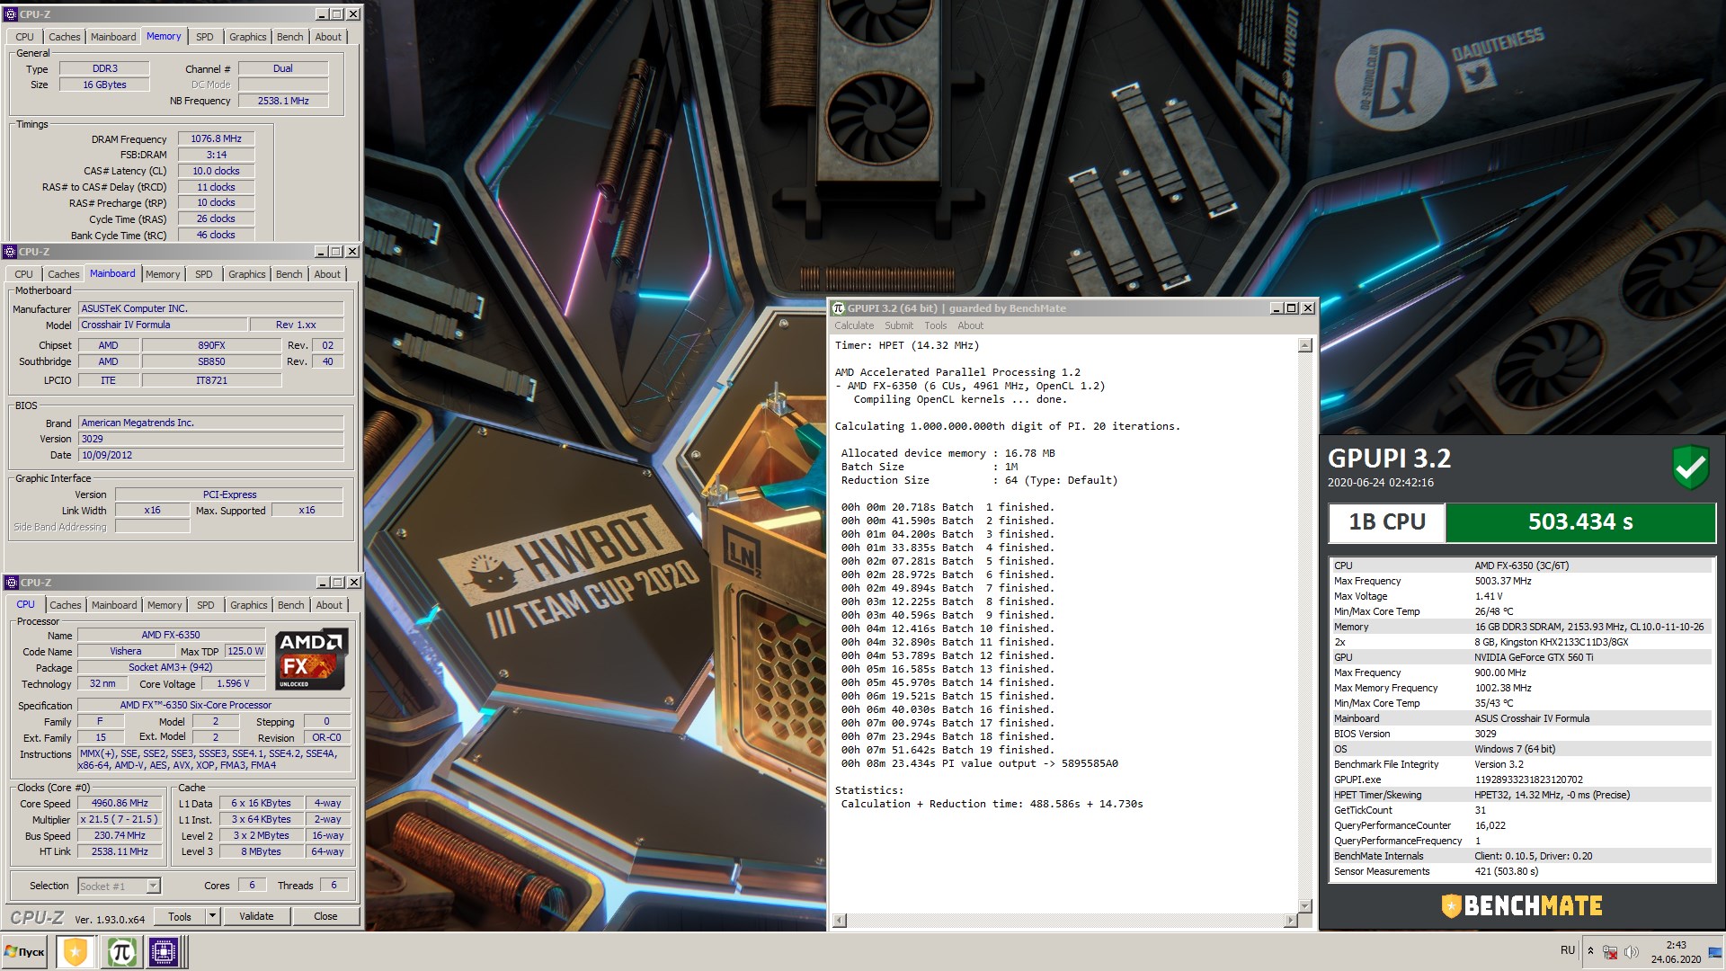Show hidden tray icons with the chevron

coord(1590,951)
